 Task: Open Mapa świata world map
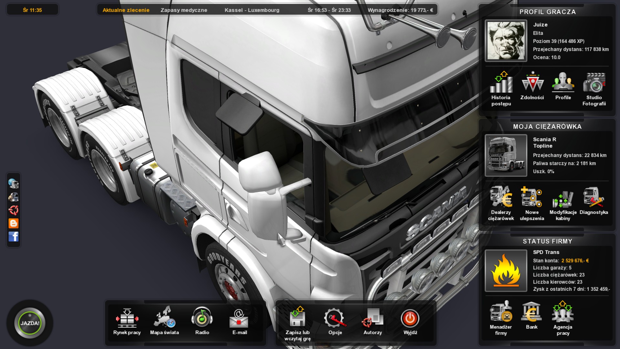pyautogui.click(x=165, y=317)
